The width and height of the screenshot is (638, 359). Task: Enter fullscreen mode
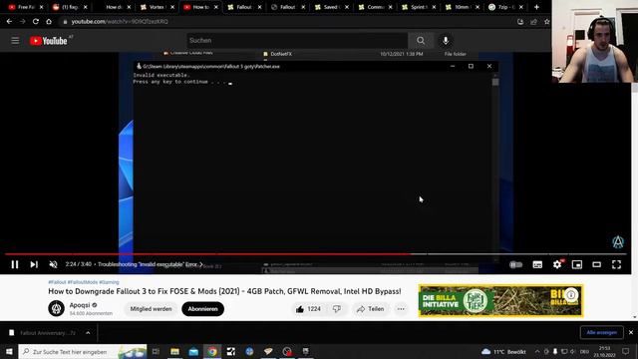point(616,264)
